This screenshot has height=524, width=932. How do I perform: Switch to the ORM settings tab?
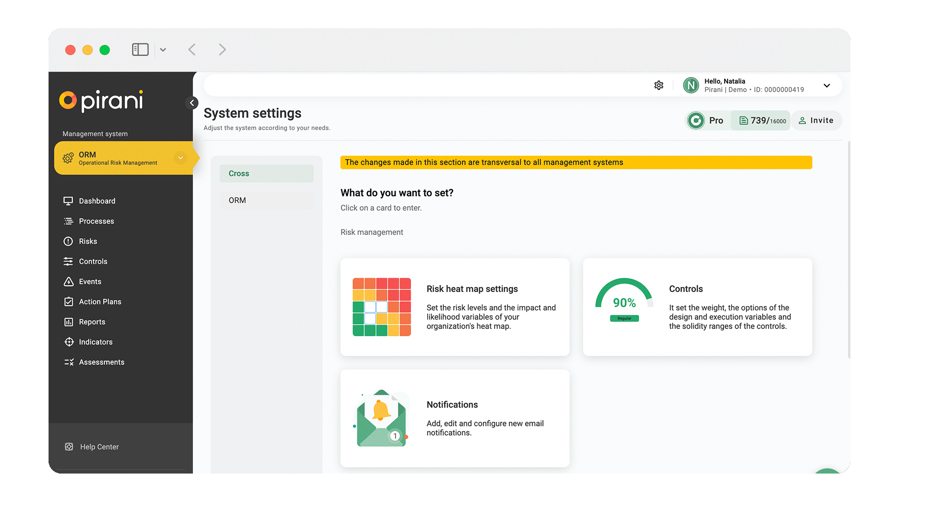pos(266,200)
